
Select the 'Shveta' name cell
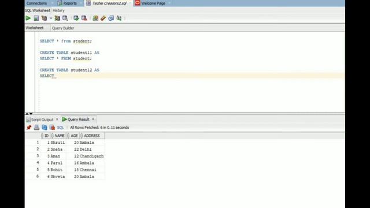click(58, 176)
